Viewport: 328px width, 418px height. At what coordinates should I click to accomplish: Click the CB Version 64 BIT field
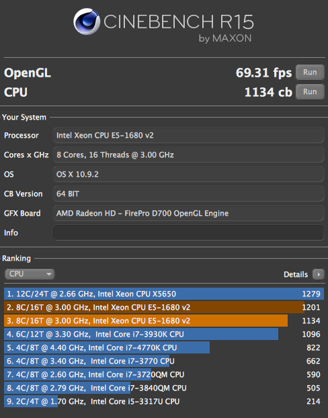188,194
